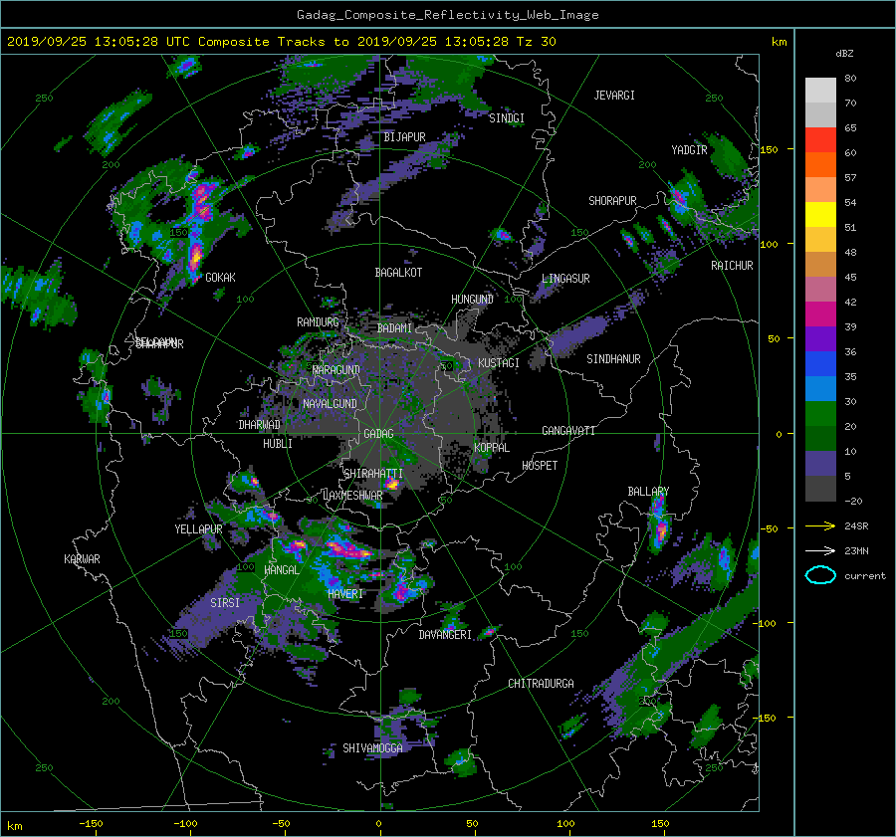This screenshot has height=837, width=896.
Task: Pick the orange 57-60 dBZ legend swatch
Action: pos(820,164)
